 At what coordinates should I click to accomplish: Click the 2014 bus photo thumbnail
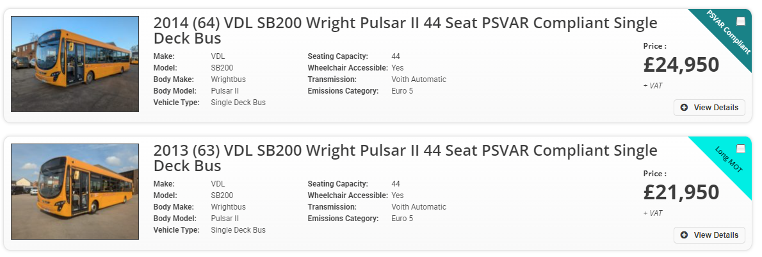pos(75,64)
